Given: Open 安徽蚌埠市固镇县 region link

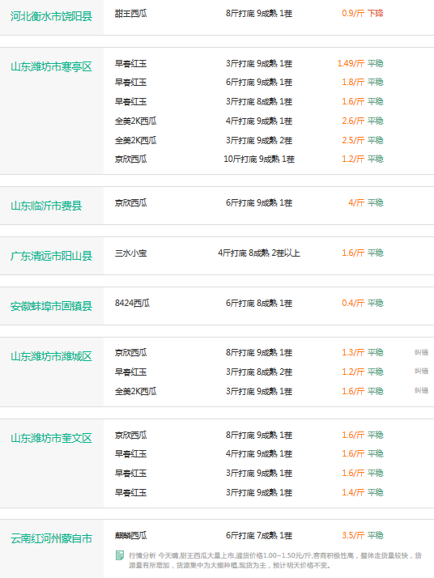Looking at the screenshot, I should (x=51, y=306).
